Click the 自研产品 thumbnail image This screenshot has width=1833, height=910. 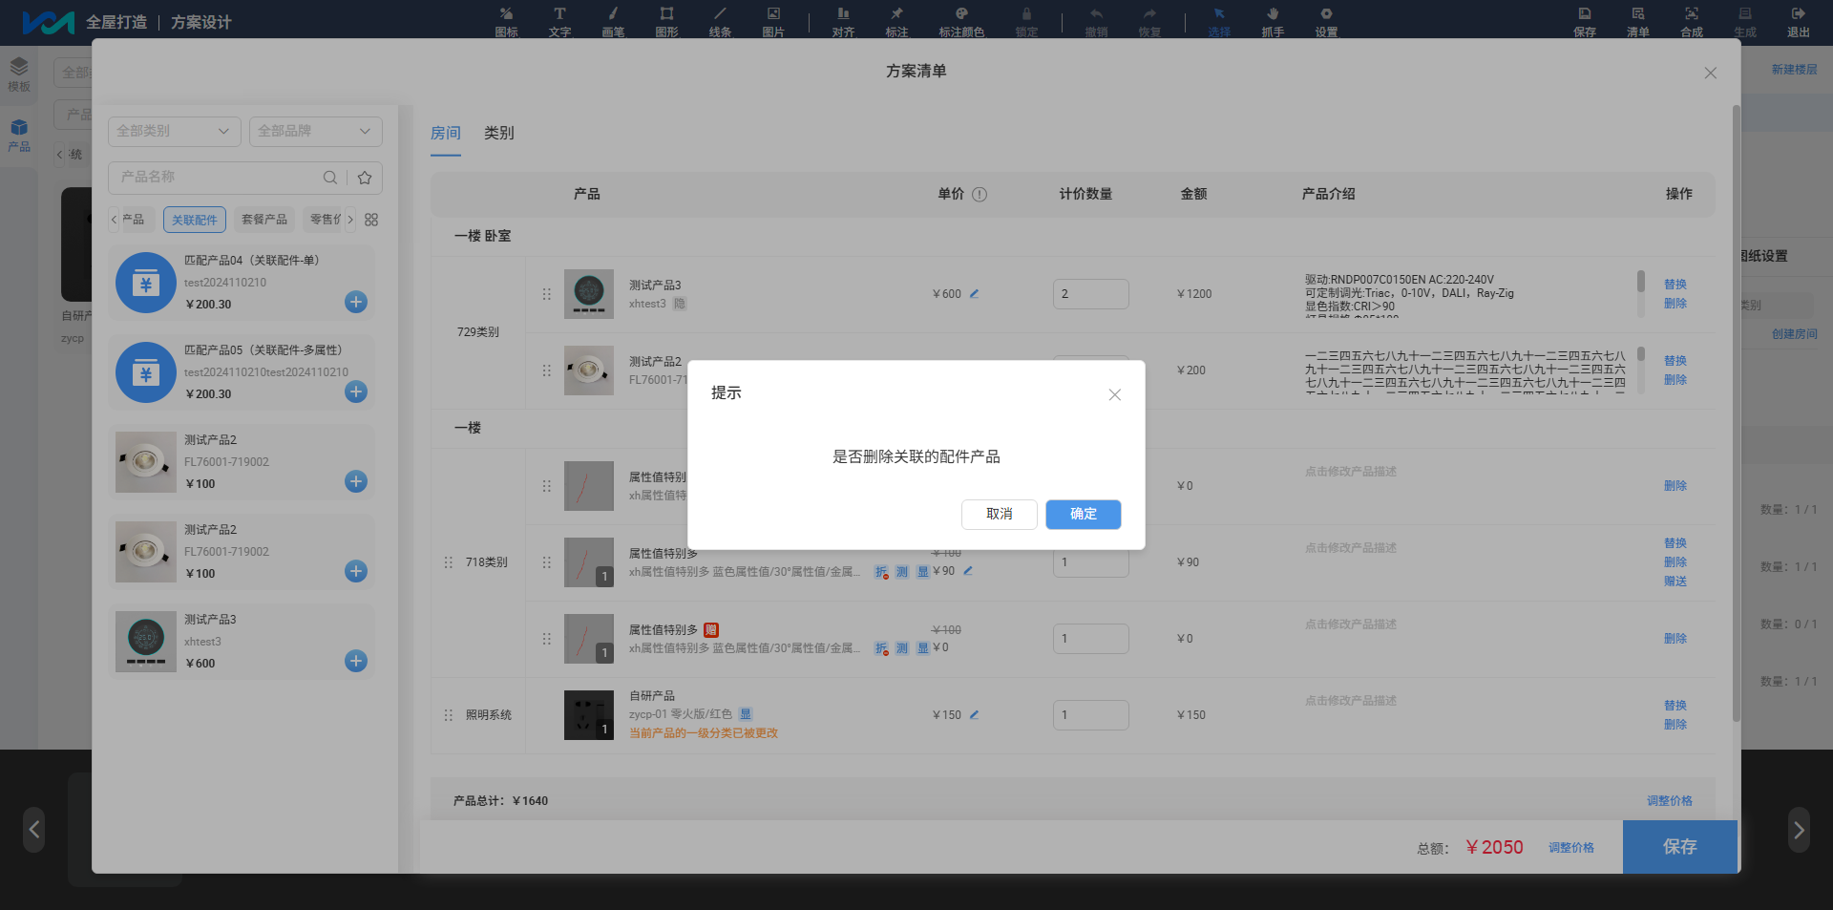589,715
